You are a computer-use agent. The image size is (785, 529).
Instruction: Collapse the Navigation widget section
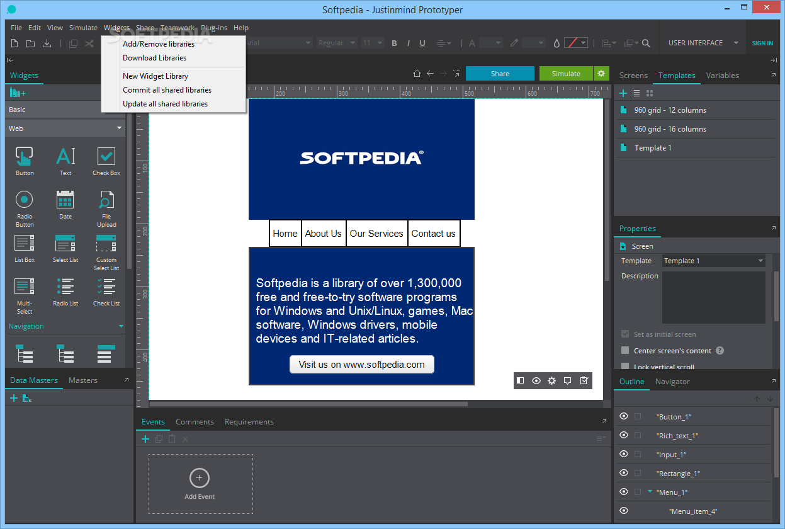[x=121, y=326]
